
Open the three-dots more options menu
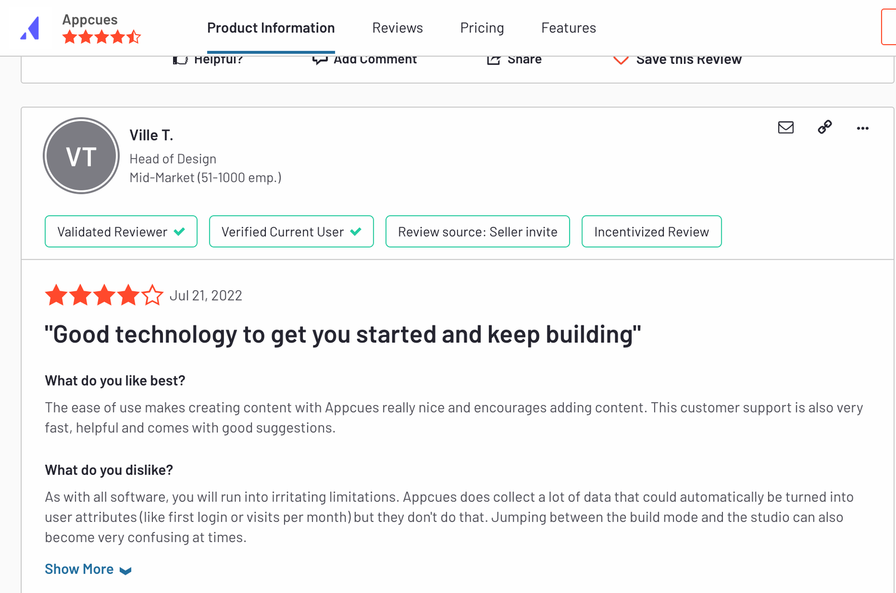(862, 128)
